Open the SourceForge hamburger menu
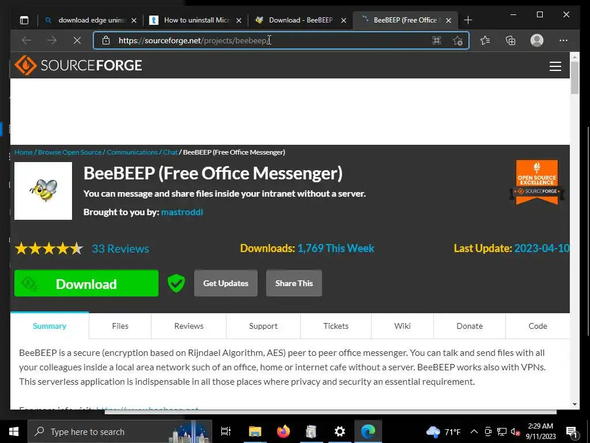 pos(555,66)
